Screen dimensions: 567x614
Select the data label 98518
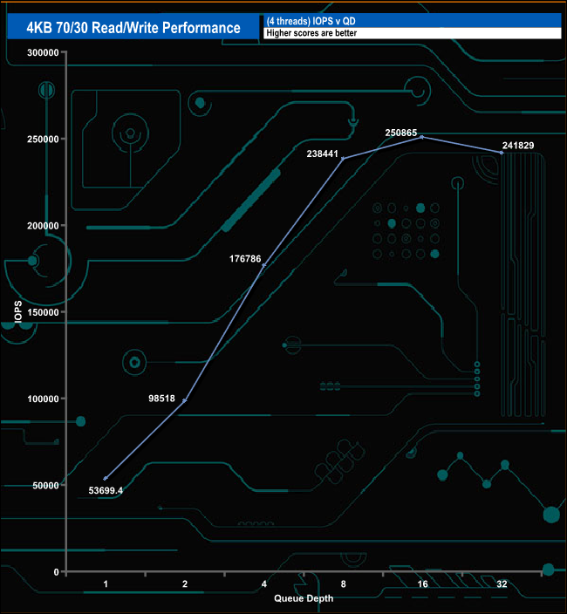[161, 399]
